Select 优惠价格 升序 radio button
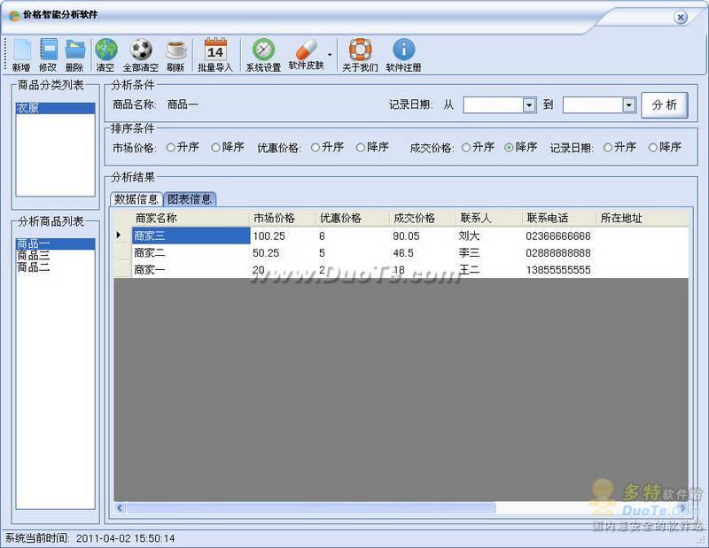 click(x=316, y=147)
